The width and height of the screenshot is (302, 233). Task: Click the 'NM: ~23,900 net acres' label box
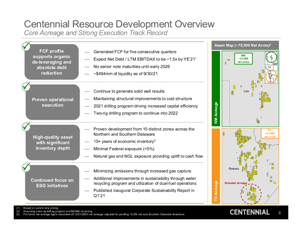[x=244, y=59]
